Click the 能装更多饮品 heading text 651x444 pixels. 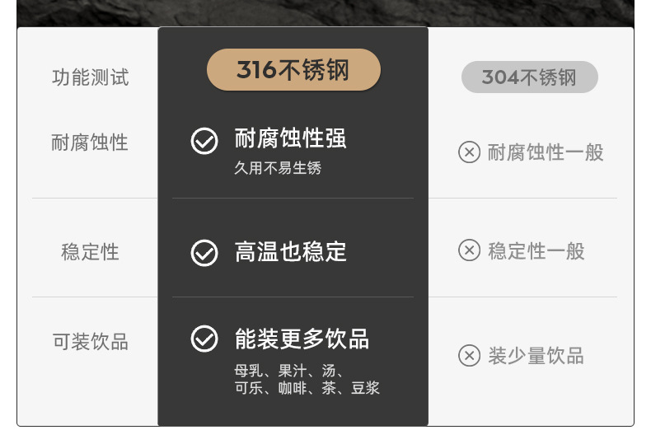point(302,339)
